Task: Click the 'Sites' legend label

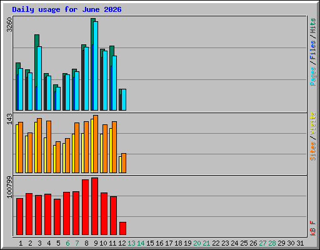Action: [x=313, y=151]
